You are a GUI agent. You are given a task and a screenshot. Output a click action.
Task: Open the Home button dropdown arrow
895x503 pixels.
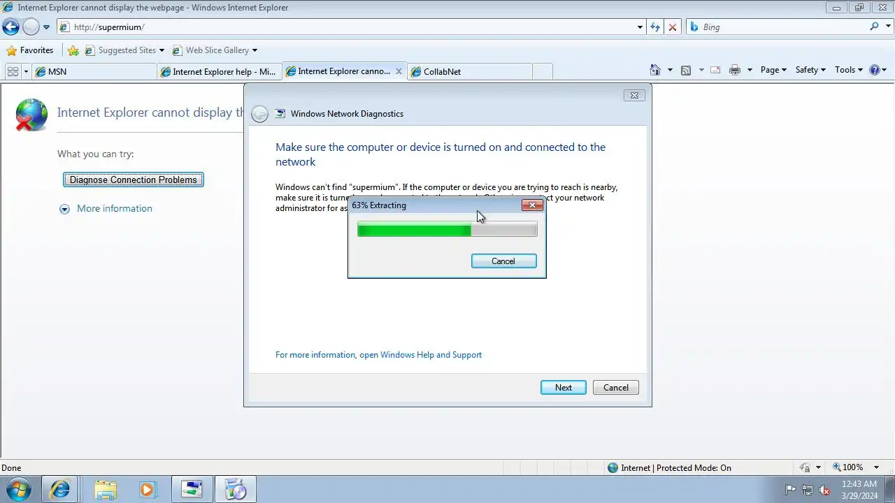coord(670,70)
